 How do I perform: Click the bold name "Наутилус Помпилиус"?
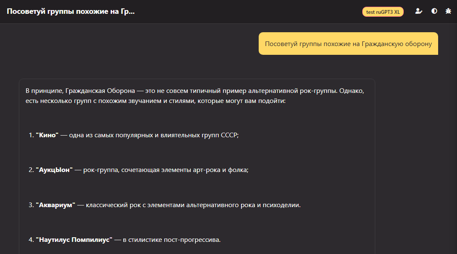tap(74, 240)
